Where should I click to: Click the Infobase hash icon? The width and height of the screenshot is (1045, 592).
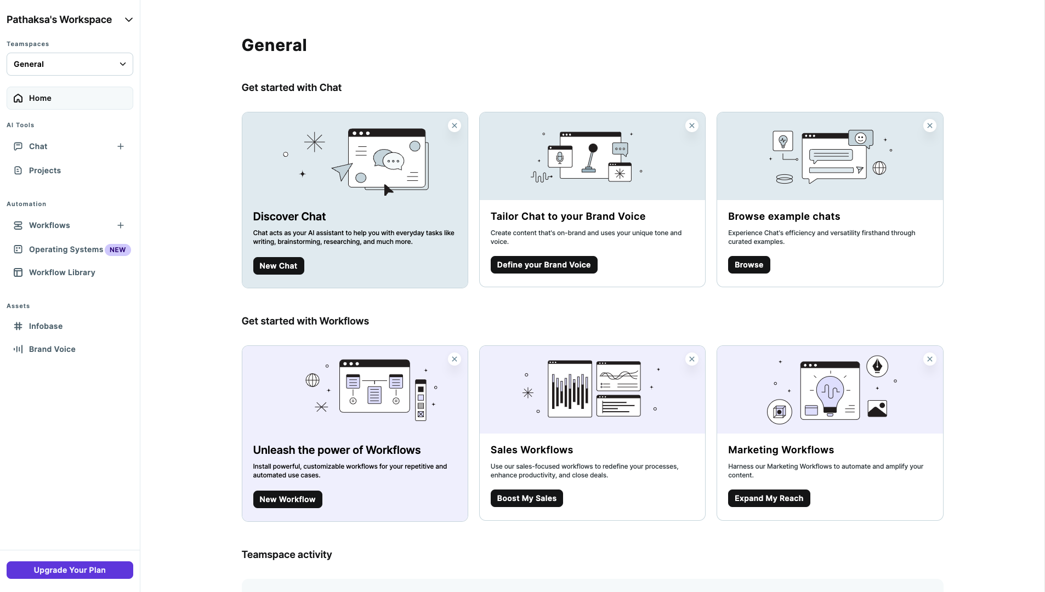point(18,326)
